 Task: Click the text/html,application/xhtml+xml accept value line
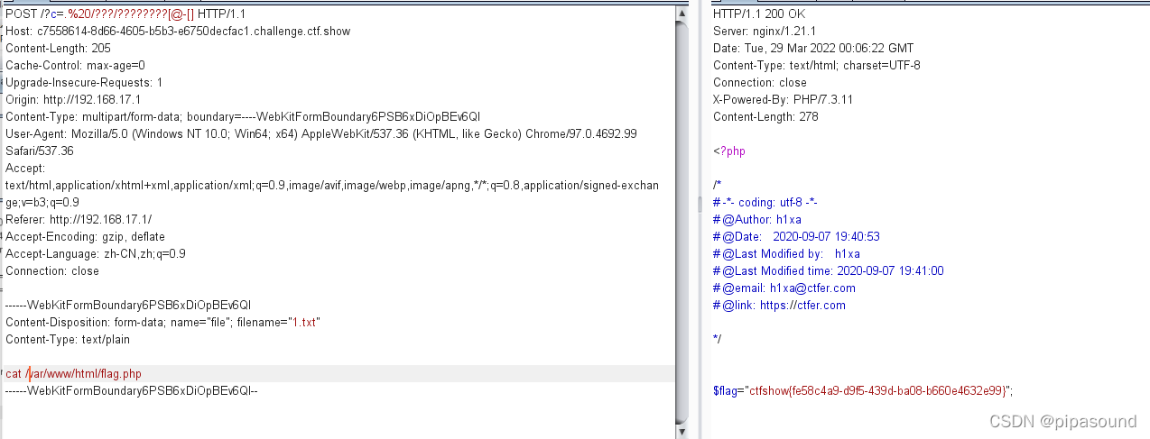332,186
